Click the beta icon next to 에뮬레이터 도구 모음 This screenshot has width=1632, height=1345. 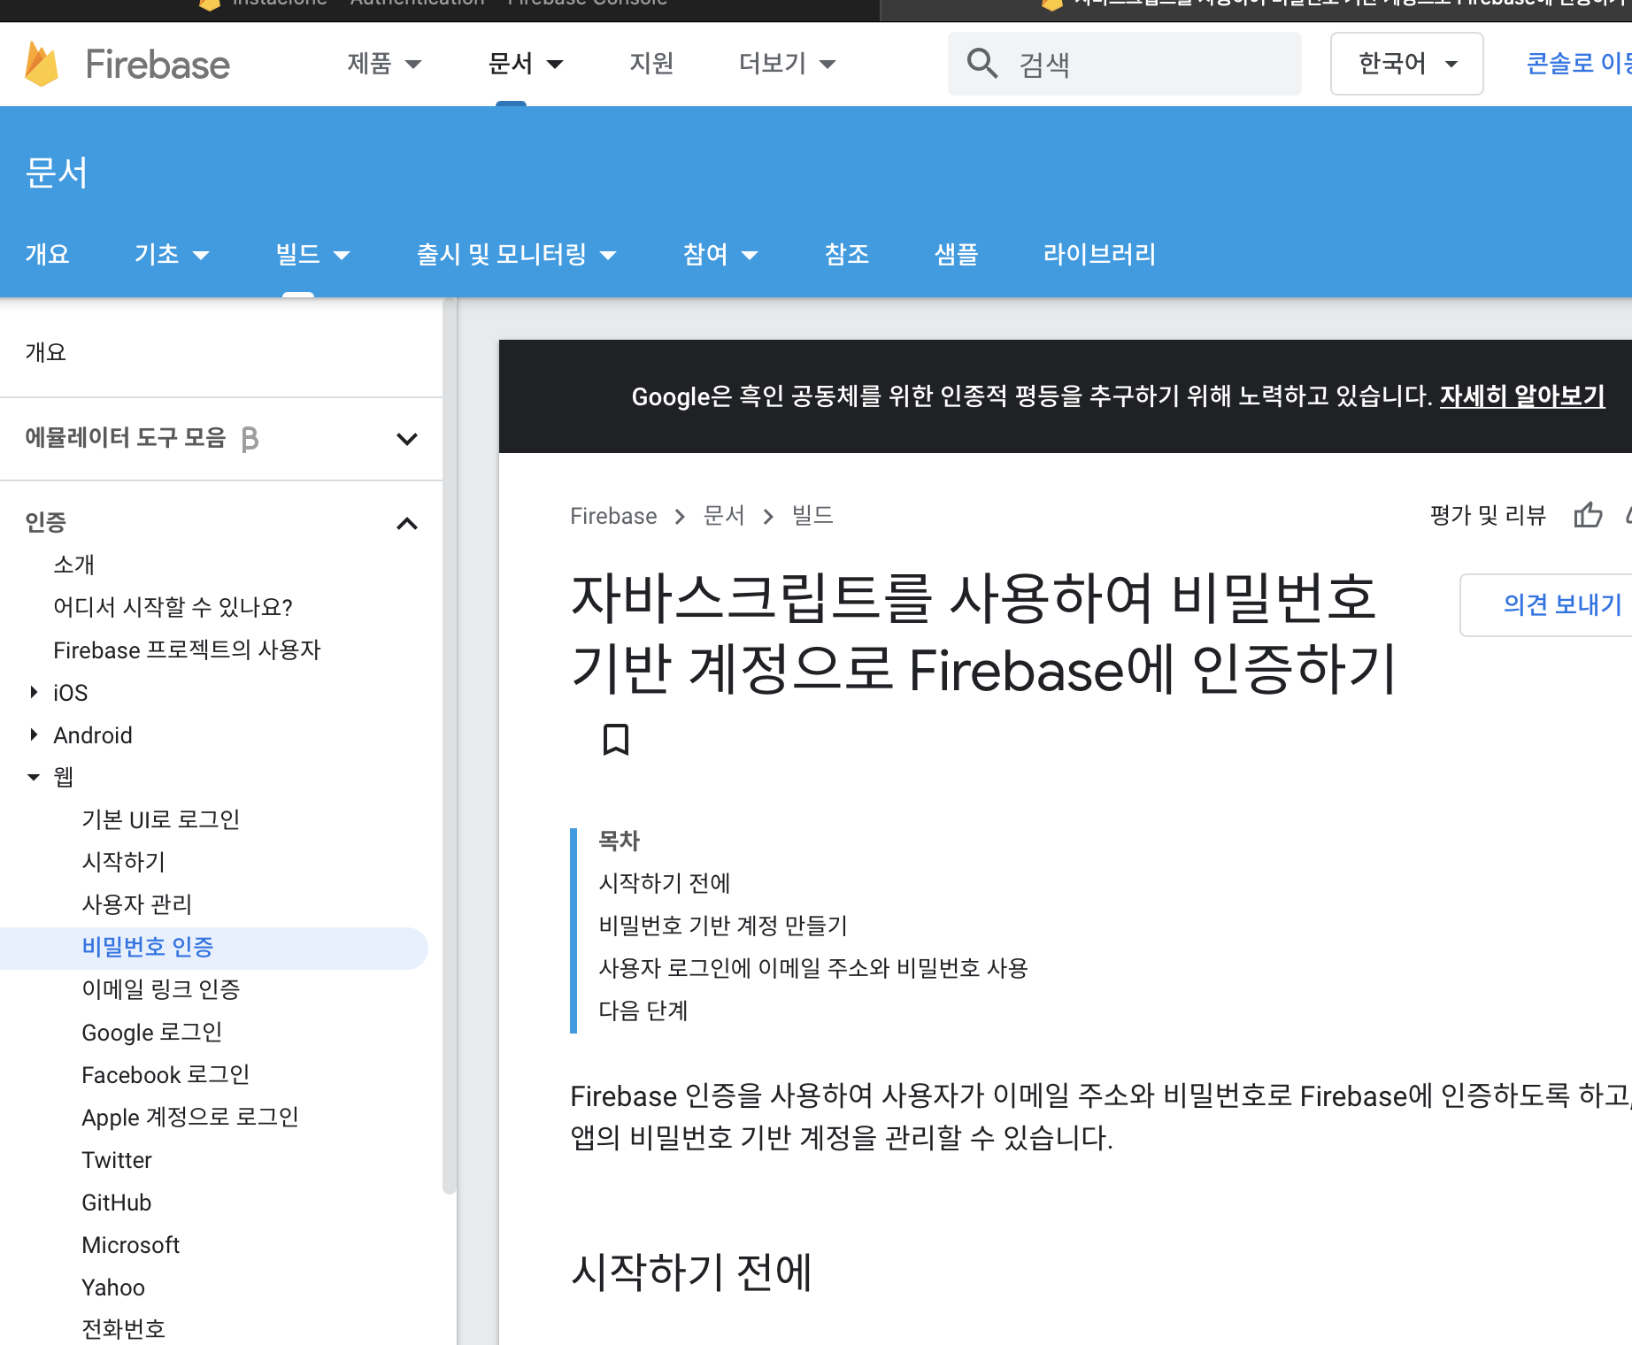[250, 439]
